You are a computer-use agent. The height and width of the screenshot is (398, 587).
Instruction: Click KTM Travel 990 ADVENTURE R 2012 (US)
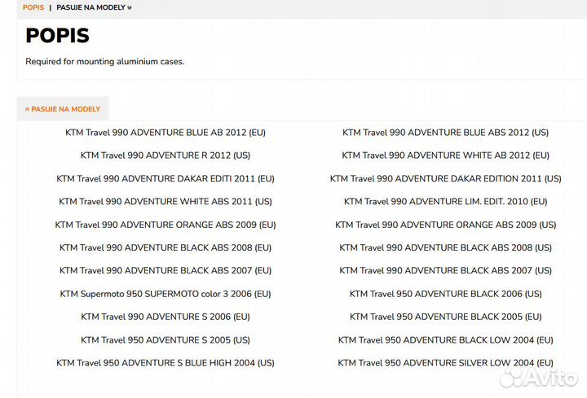[x=166, y=155]
